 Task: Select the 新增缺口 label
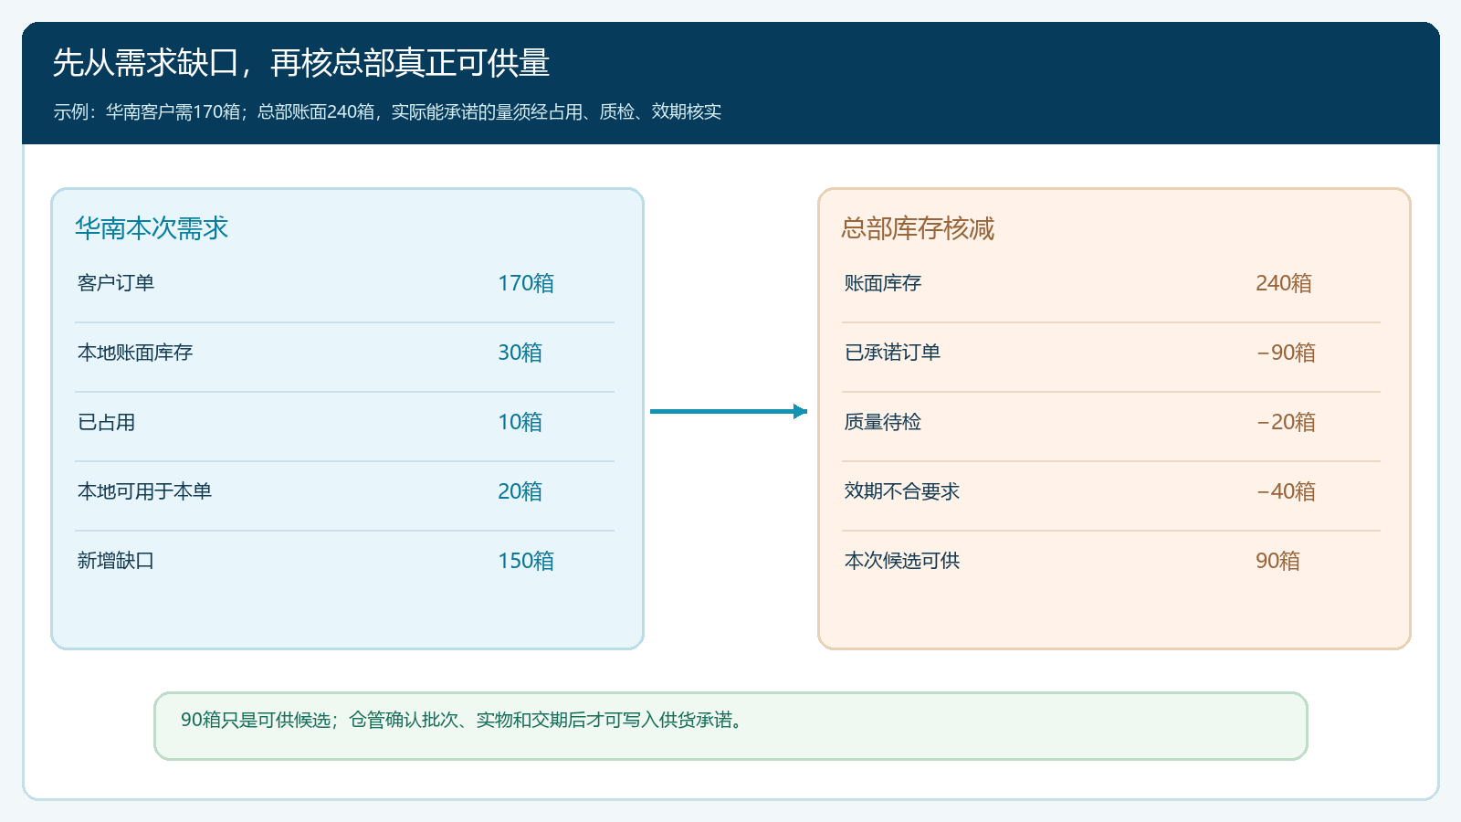click(x=116, y=561)
